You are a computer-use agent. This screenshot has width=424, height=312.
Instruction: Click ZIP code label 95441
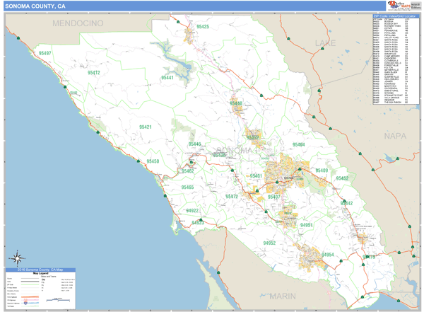[167, 78]
